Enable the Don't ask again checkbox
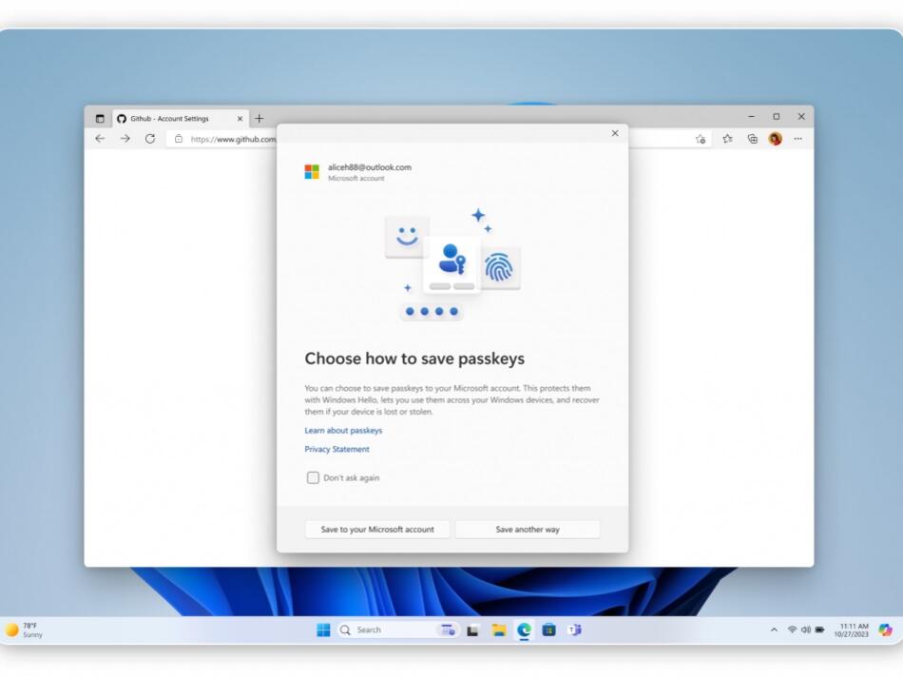903x678 pixels. click(313, 477)
